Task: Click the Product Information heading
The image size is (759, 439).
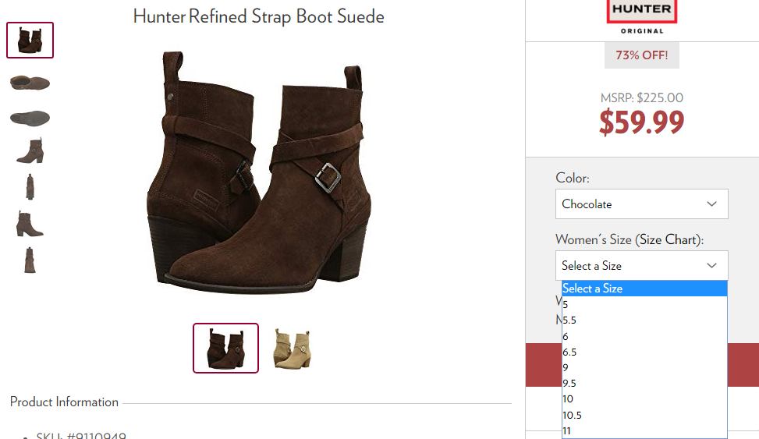Action: tap(64, 402)
